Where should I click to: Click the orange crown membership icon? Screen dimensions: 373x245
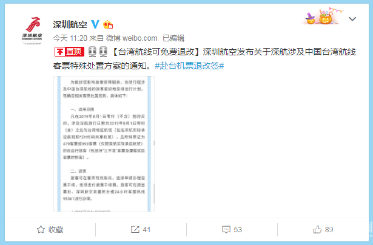point(108,24)
